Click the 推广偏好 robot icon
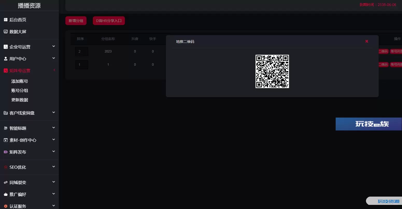The image size is (402, 209). tap(5, 194)
